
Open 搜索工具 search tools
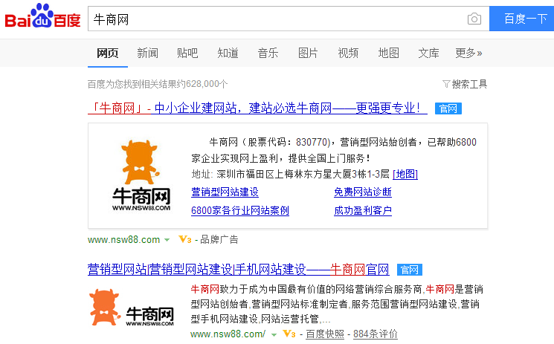click(465, 84)
